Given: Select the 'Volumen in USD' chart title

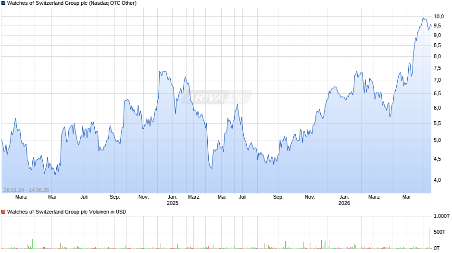Looking at the screenshot, I should (x=66, y=212).
